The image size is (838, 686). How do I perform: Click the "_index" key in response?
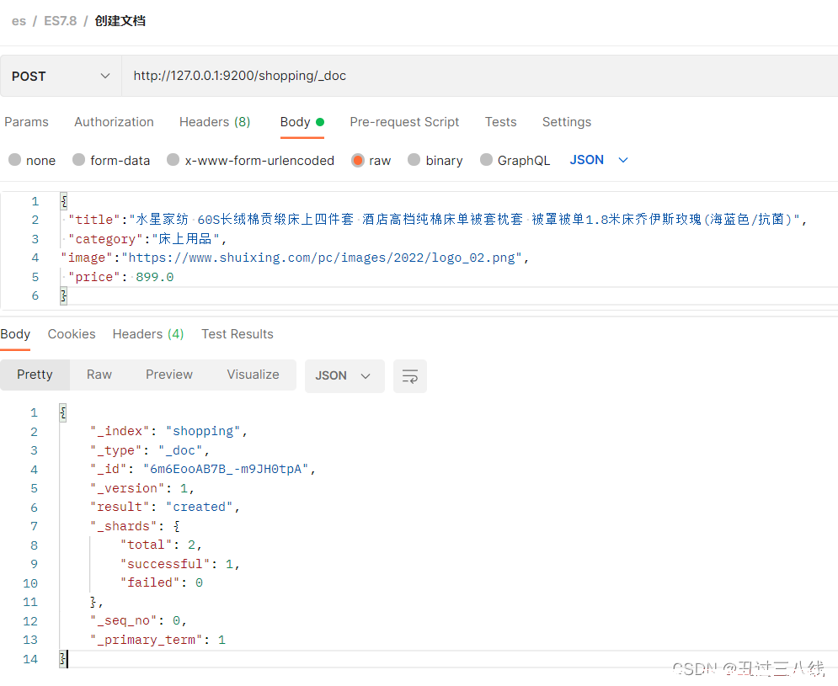coord(120,431)
